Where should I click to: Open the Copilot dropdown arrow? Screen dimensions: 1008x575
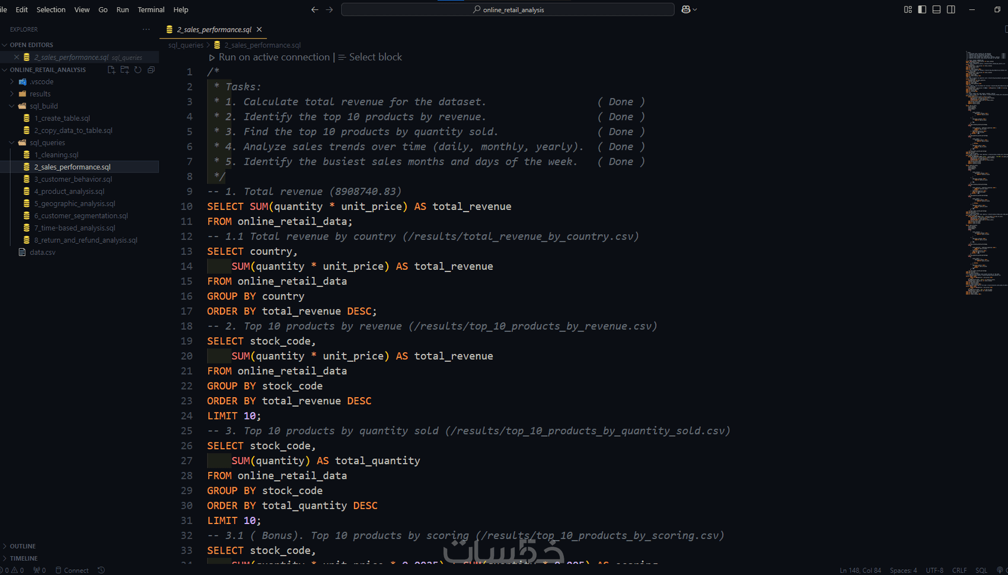click(695, 9)
